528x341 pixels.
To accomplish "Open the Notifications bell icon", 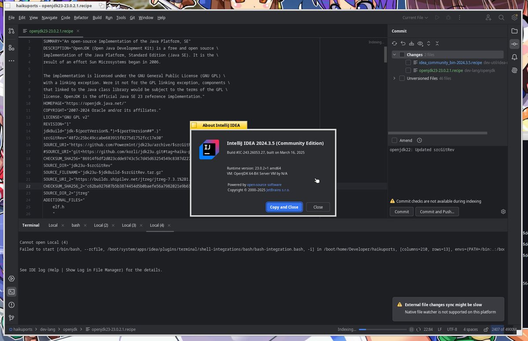I will (x=514, y=57).
